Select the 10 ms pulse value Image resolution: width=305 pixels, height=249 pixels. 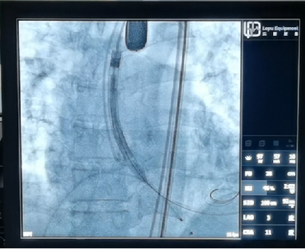tap(292, 158)
